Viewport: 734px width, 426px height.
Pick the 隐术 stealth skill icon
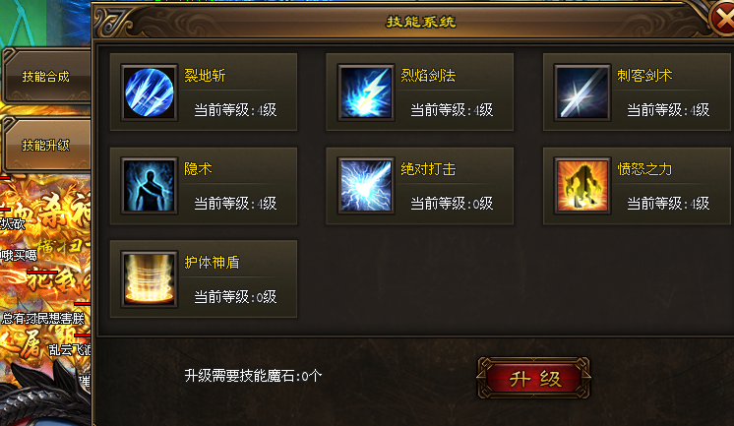pos(150,186)
